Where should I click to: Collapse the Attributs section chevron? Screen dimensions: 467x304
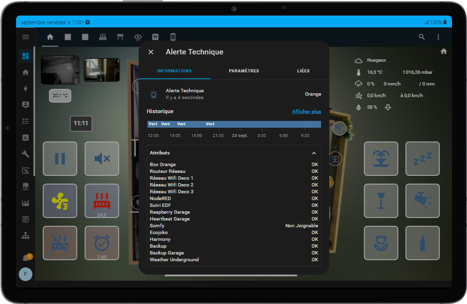click(x=314, y=153)
